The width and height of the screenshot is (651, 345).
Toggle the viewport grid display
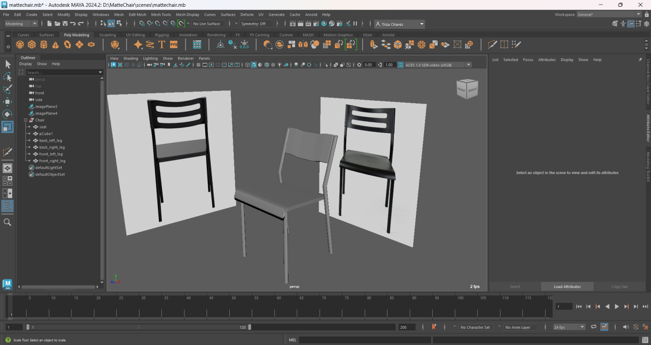(198, 65)
